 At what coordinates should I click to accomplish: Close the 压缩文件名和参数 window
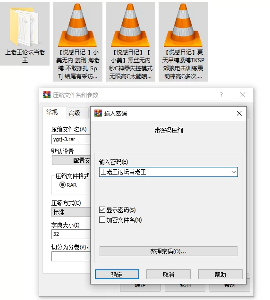(243, 95)
